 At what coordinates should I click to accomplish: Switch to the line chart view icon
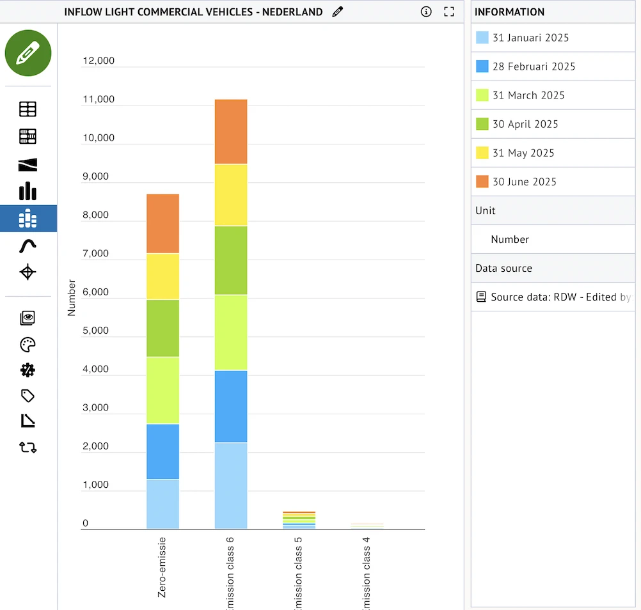[28, 246]
